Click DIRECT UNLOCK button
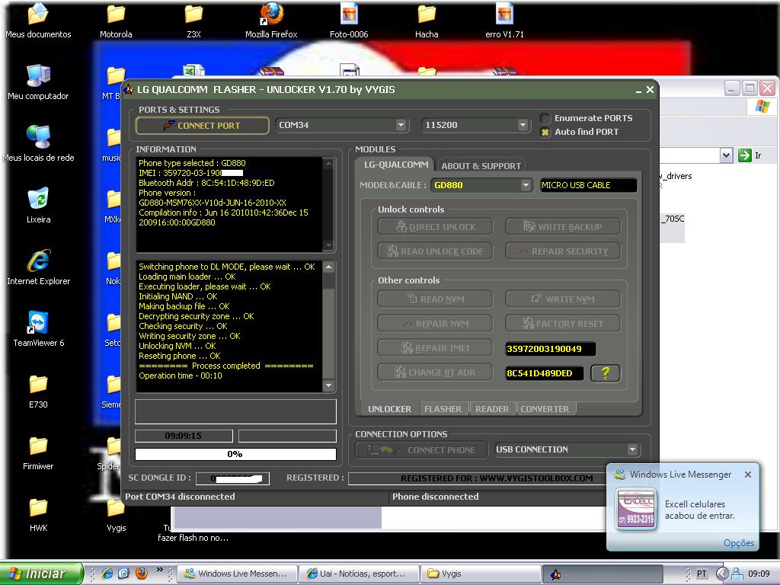 point(435,227)
